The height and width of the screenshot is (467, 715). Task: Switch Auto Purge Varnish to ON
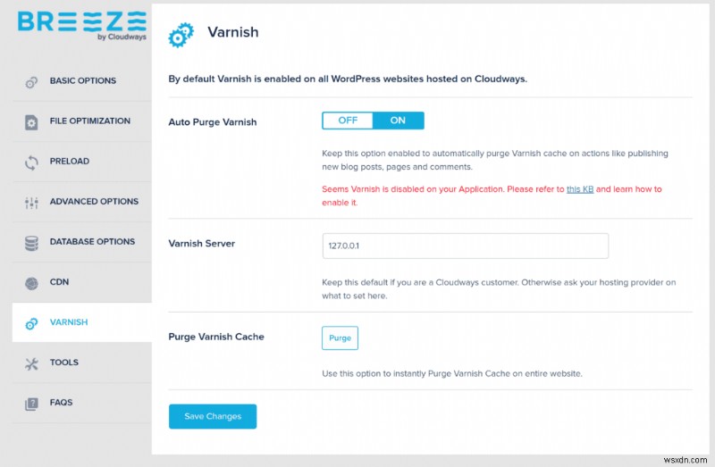398,121
